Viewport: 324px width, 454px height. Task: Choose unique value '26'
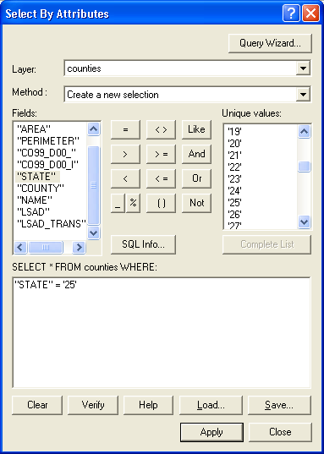point(234,215)
